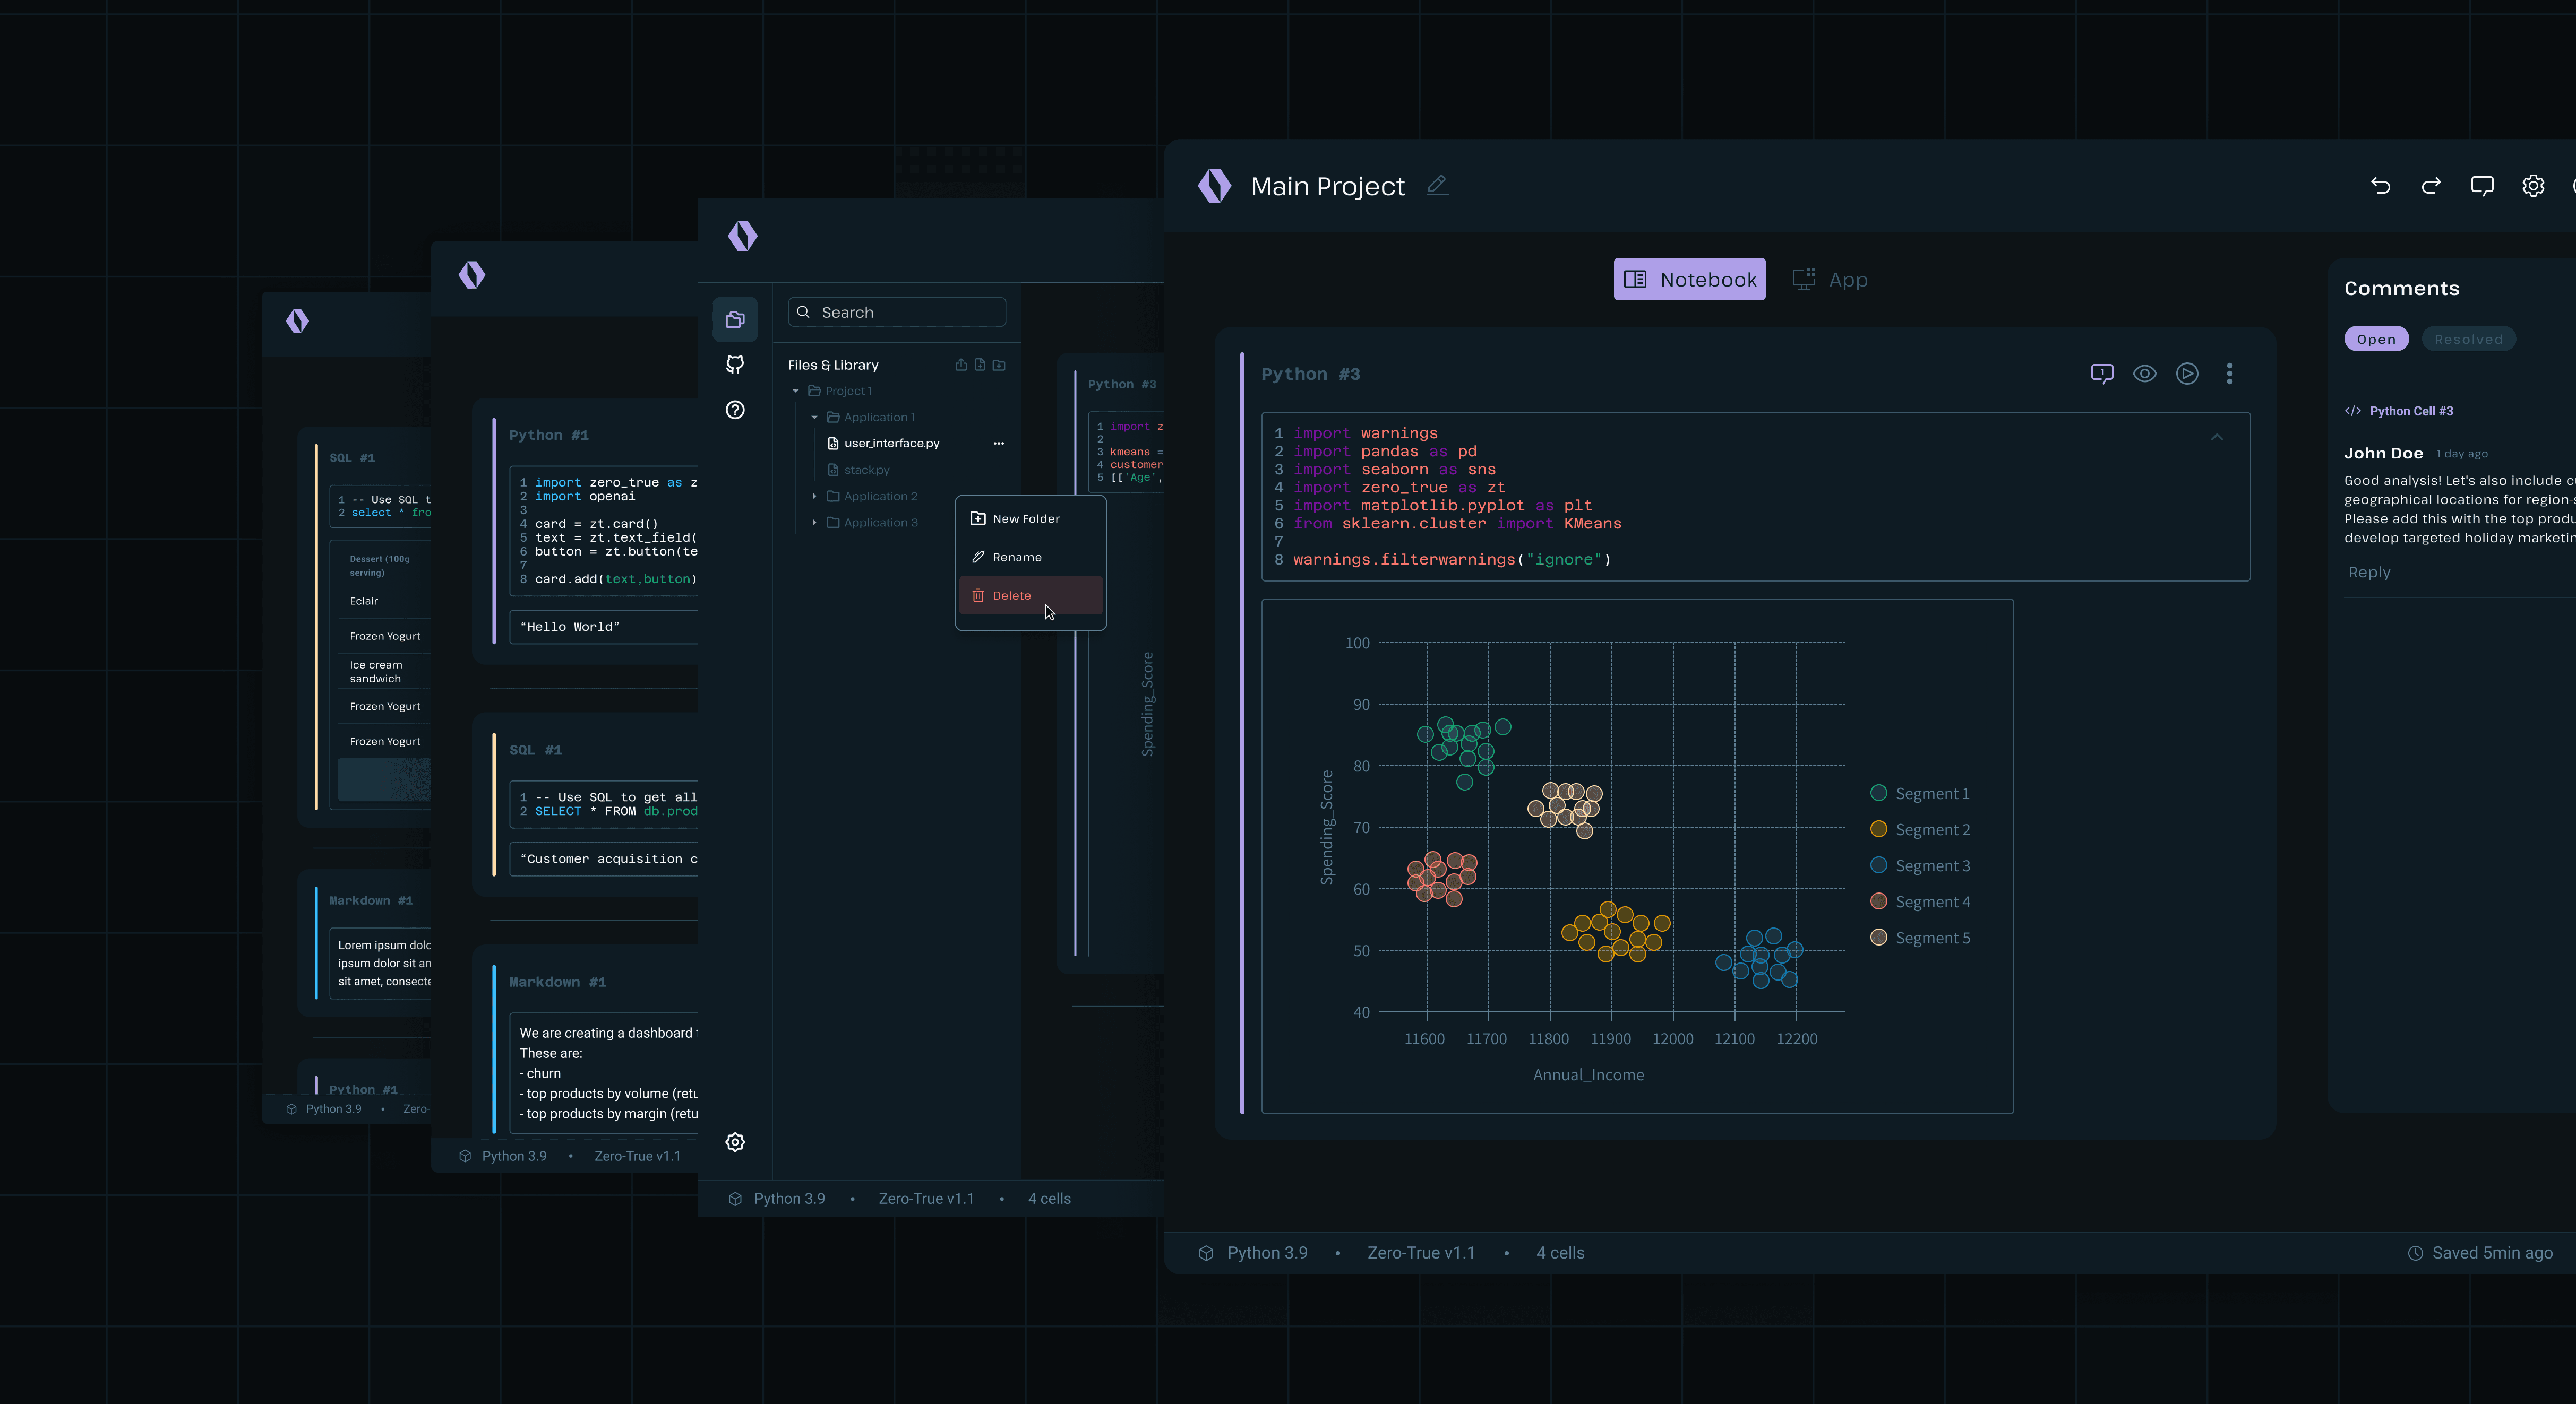This screenshot has width=2576, height=1405.
Task: Toggle visibility eye on Python #3 cell
Action: point(2144,374)
